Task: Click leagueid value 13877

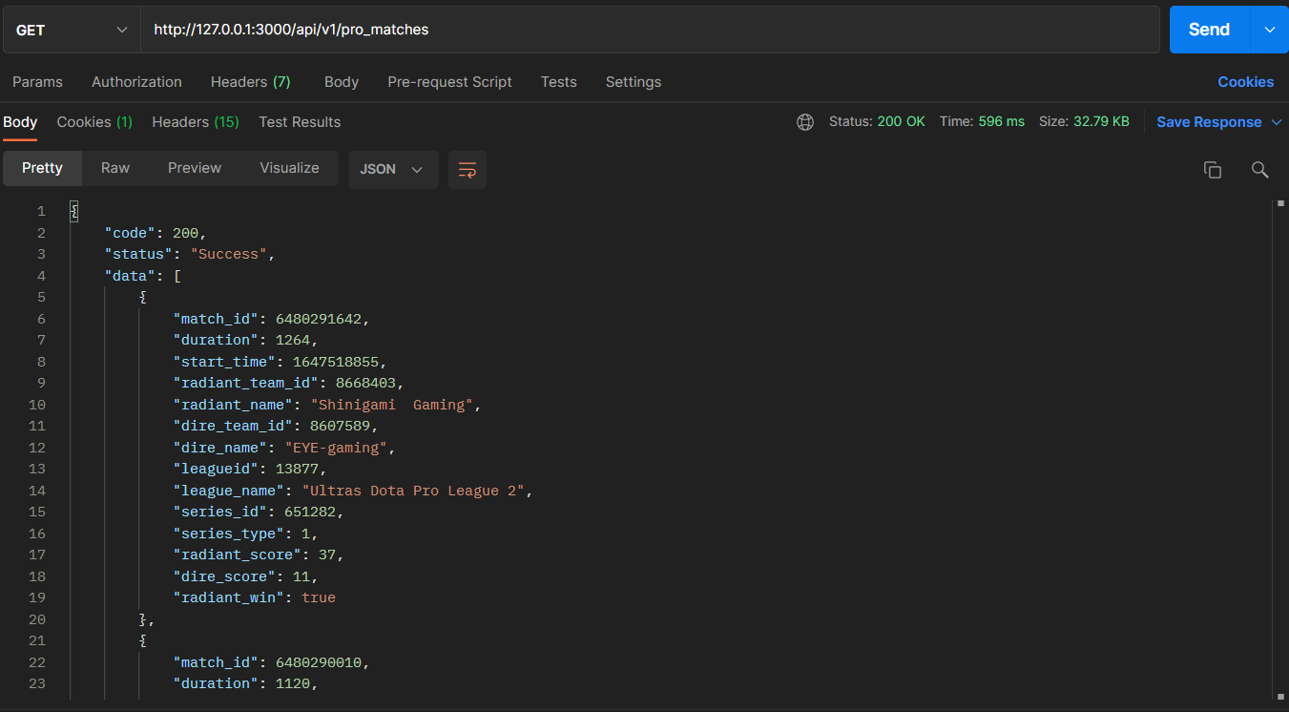Action: [297, 469]
